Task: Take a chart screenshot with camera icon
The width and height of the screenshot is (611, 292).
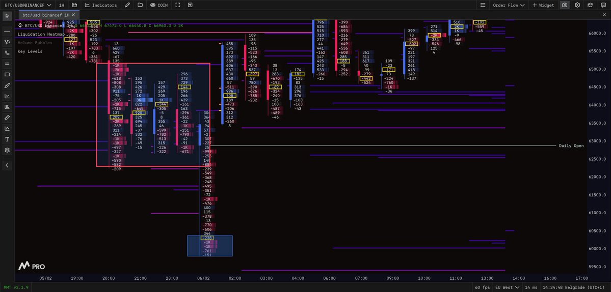Action: (564, 5)
